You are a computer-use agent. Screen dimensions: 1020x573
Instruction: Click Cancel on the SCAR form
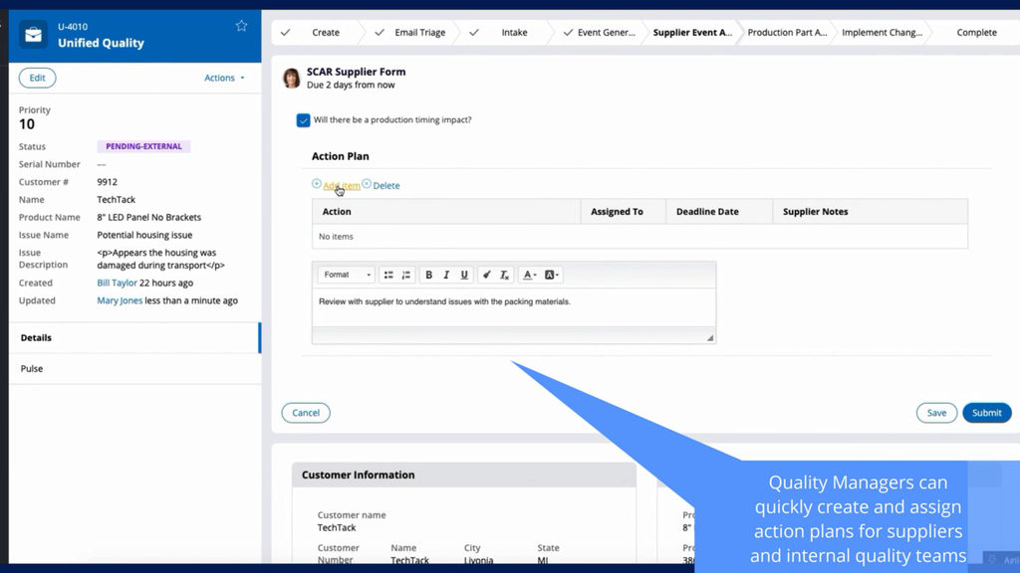(306, 413)
